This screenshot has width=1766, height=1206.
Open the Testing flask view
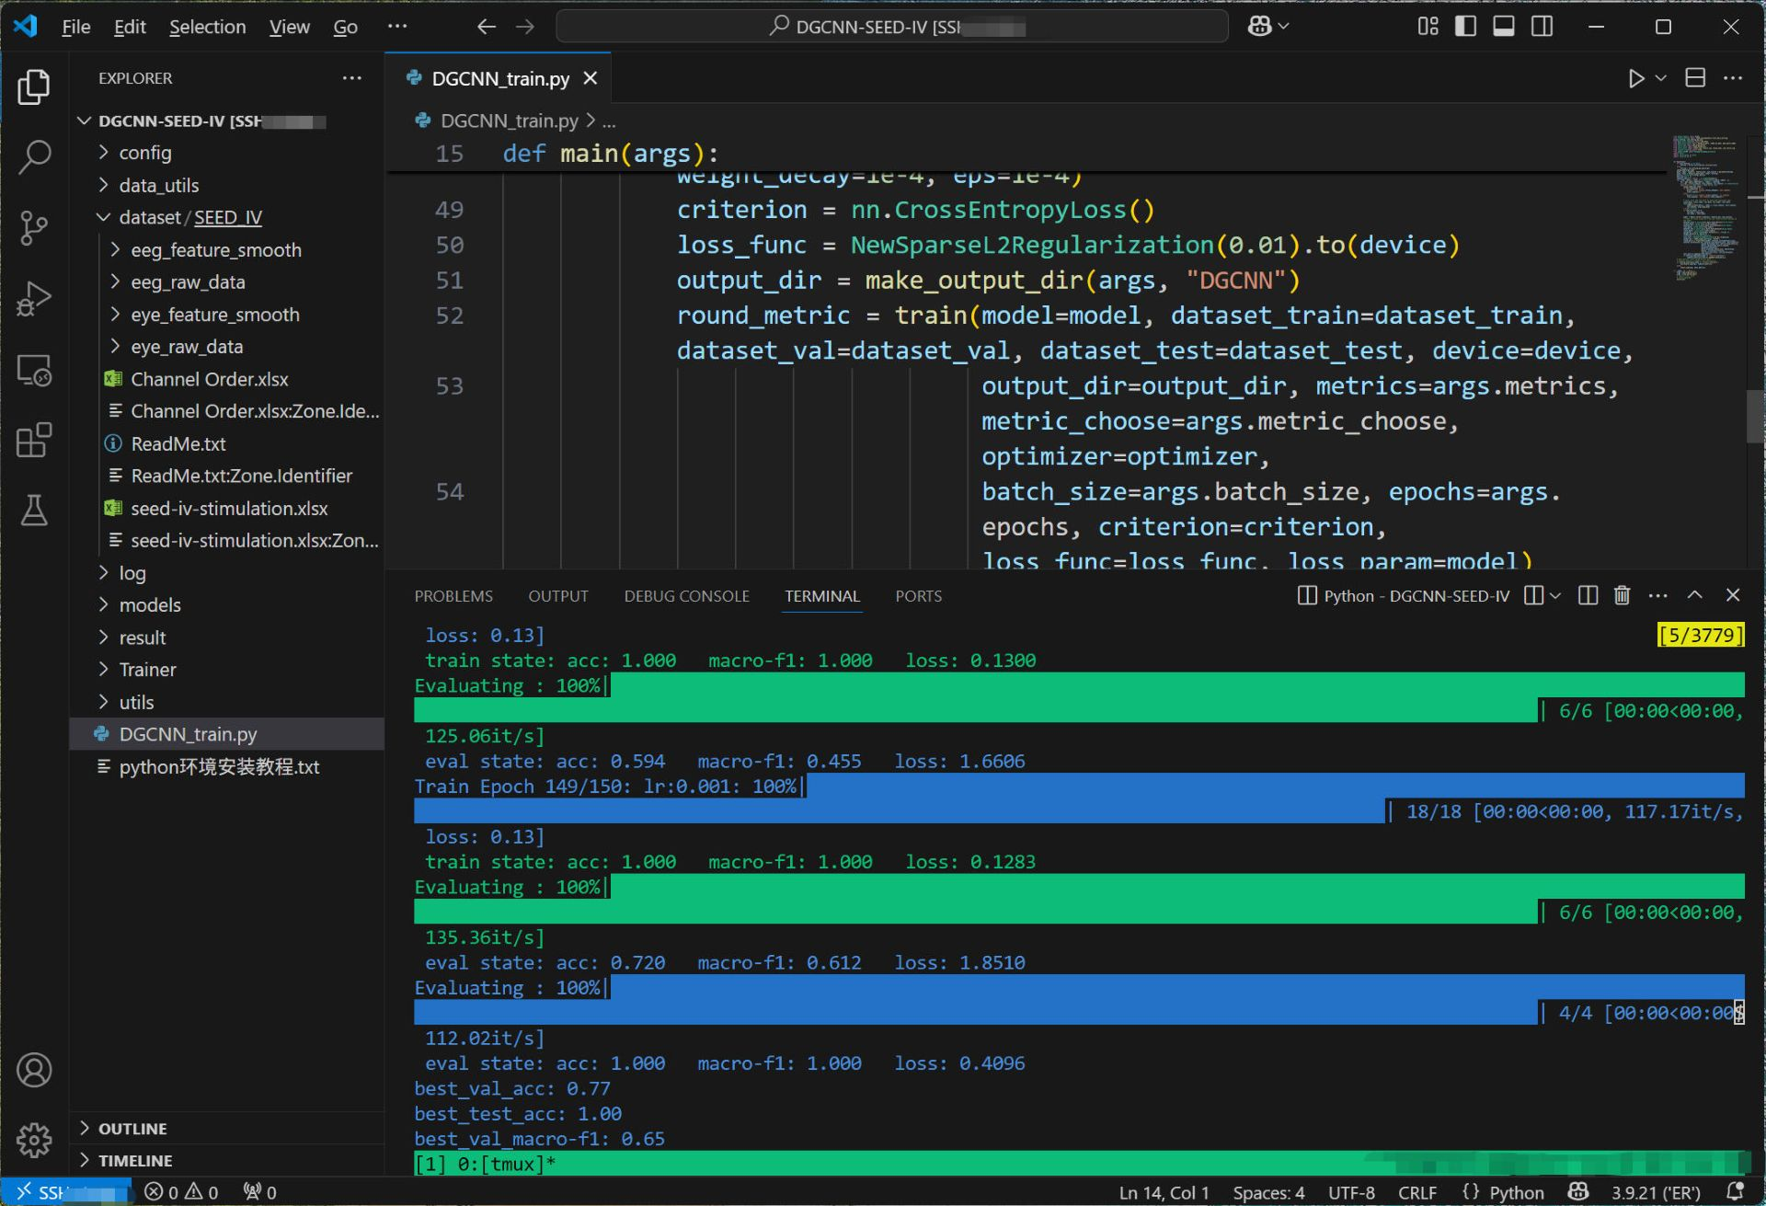(34, 511)
